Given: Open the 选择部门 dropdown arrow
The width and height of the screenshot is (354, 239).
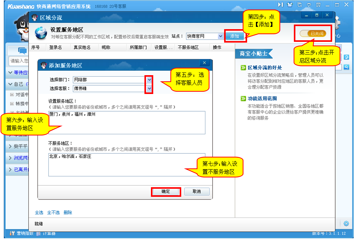Looking at the screenshot, I should point(149,79).
